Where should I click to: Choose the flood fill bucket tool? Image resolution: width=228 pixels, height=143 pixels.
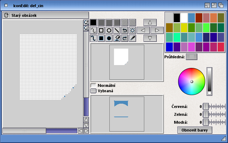116,38
